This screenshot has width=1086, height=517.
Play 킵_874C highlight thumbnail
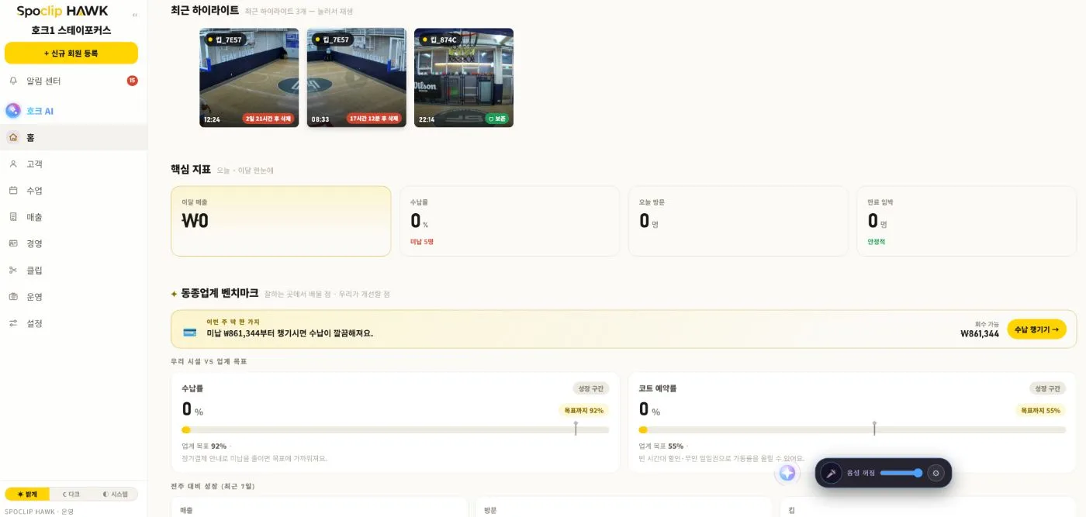[464, 78]
